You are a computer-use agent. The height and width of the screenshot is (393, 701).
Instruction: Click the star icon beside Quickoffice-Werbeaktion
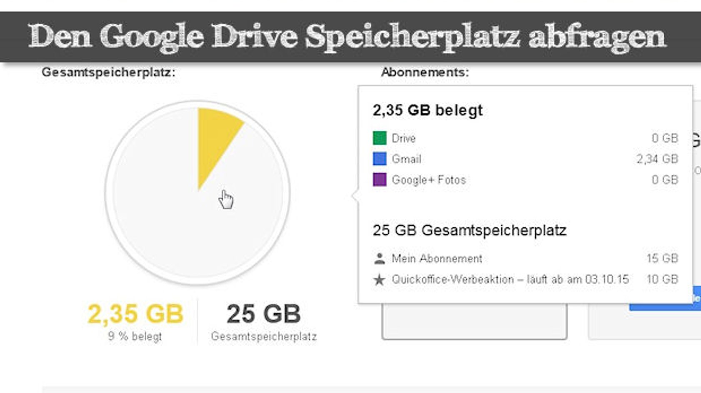(379, 279)
